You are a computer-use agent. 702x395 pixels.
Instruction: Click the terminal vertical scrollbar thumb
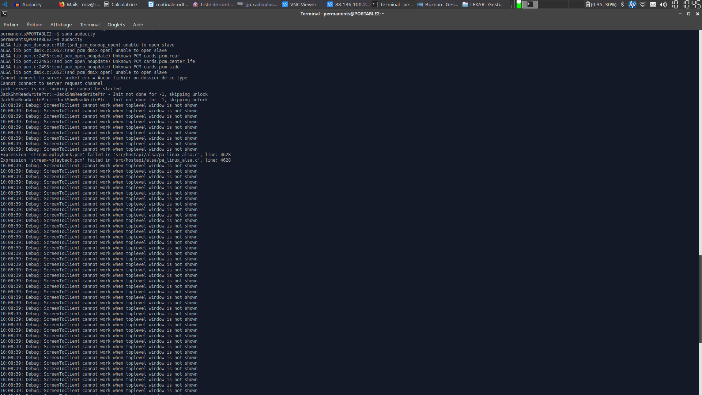700,299
